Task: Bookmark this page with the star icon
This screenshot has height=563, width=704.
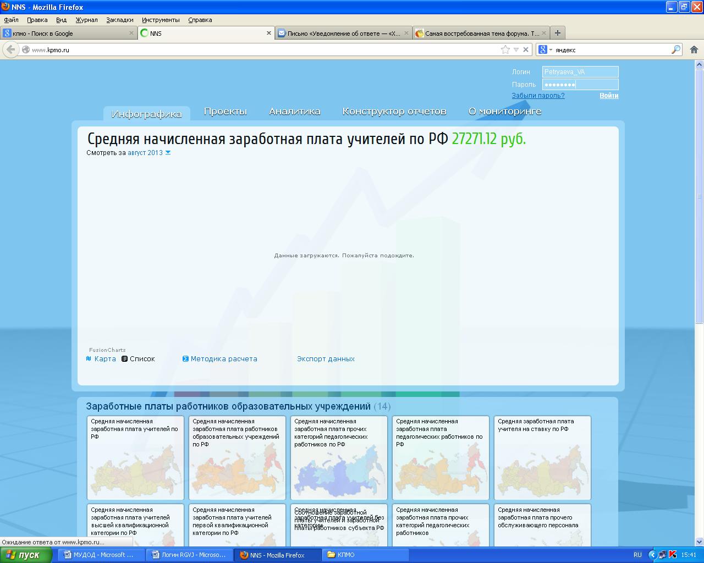Action: tap(505, 49)
